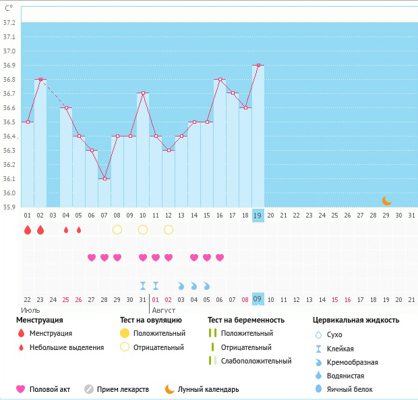The height and width of the screenshot is (400, 418).
Task: Select the 36.8 temperature point on day 02
Action: (40, 79)
